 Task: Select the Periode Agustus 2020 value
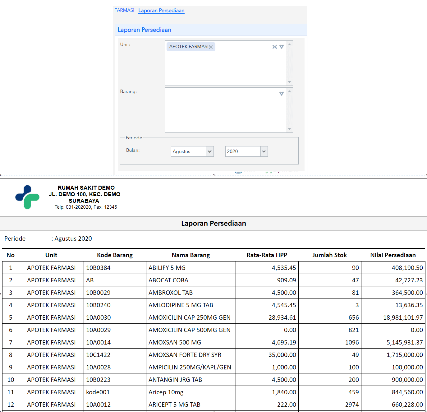coord(73,238)
